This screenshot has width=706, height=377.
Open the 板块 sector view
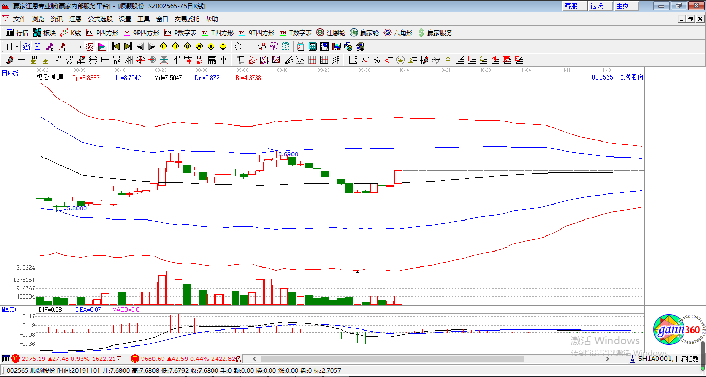tap(44, 33)
